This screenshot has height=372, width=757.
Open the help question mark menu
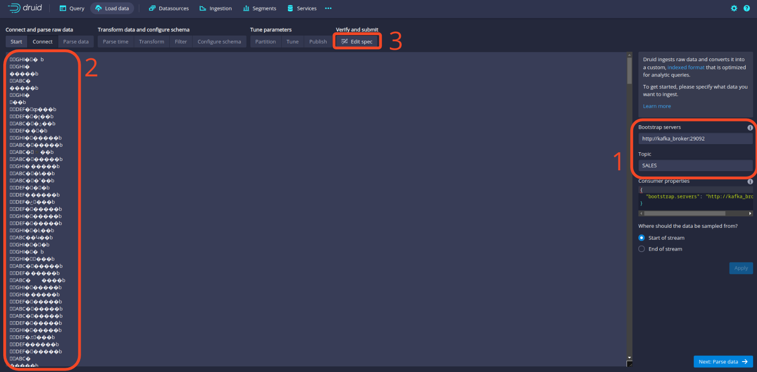point(747,9)
